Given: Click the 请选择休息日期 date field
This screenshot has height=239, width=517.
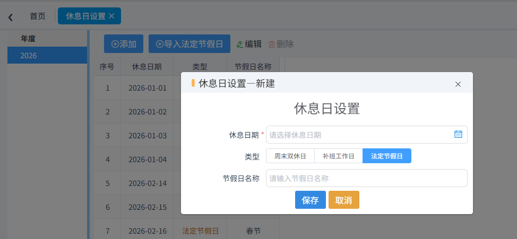Looking at the screenshot, I should [x=367, y=135].
